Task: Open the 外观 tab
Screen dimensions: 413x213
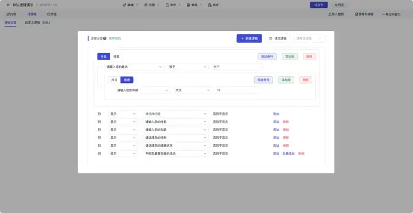Action: pyautogui.click(x=52, y=14)
